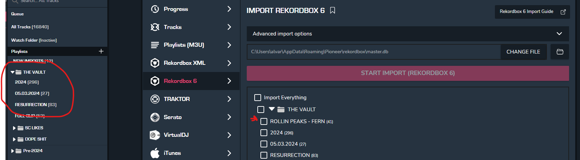Click the browse folder icon button
Viewport: 580px width, 160px height.
[x=560, y=52]
